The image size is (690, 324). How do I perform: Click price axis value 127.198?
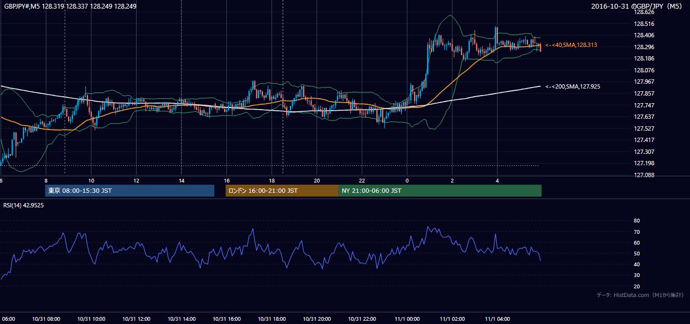pyautogui.click(x=645, y=164)
